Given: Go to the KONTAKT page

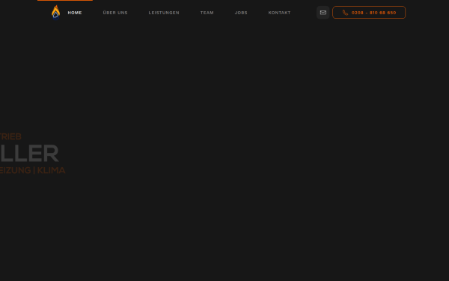Looking at the screenshot, I should tap(279, 13).
